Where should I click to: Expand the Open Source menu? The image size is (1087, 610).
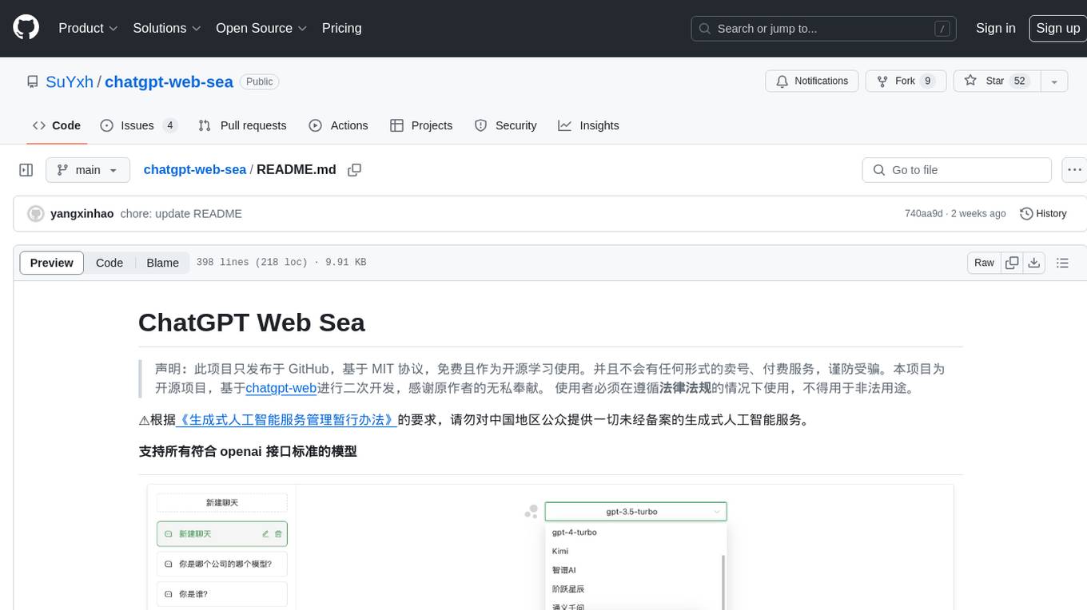(261, 28)
